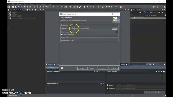Image resolution: width=173 pixels, height=97 pixels.
Task: Expand the holaMvn project node
Action: (x=8, y=14)
